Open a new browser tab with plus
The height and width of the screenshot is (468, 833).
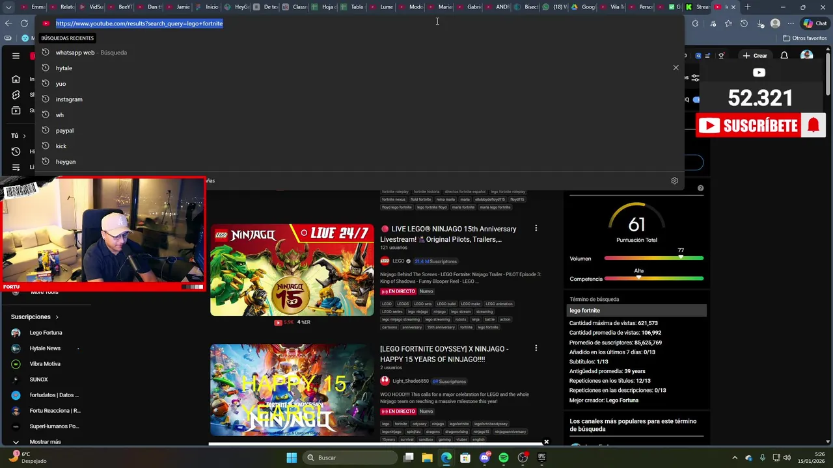coord(747,7)
